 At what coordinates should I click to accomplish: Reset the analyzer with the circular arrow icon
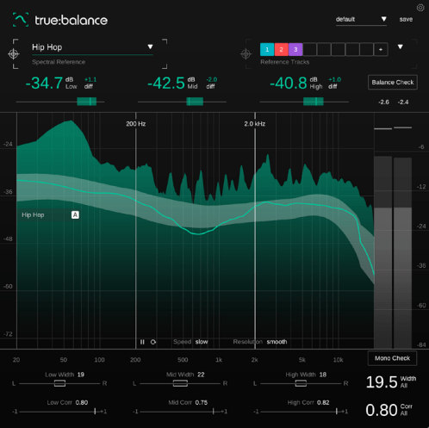pyautogui.click(x=153, y=342)
